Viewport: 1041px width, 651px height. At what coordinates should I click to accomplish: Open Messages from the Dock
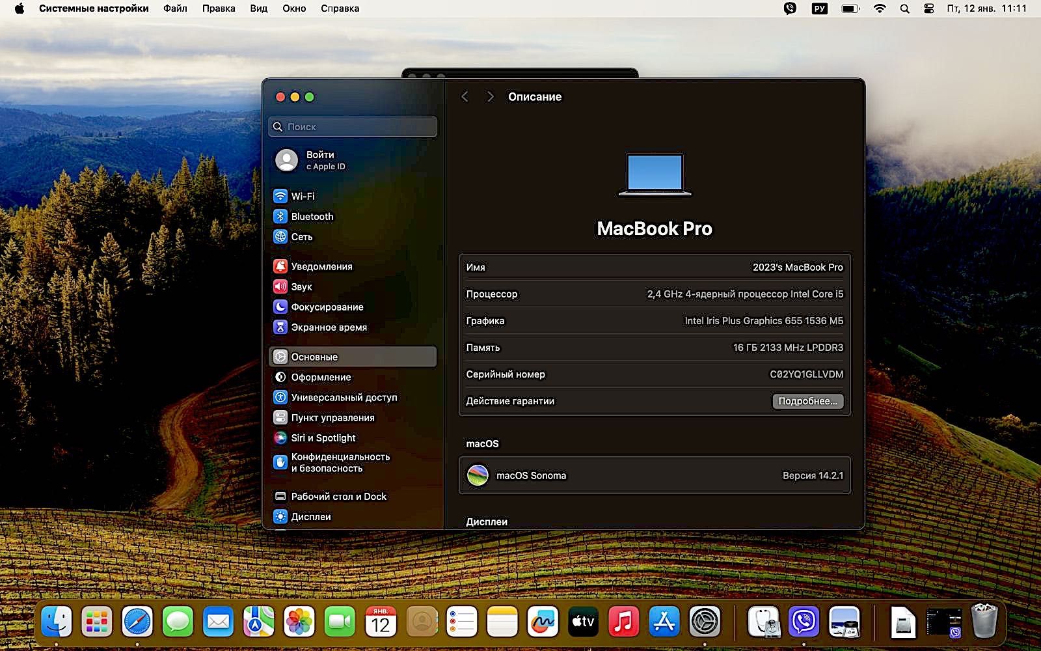tap(178, 622)
